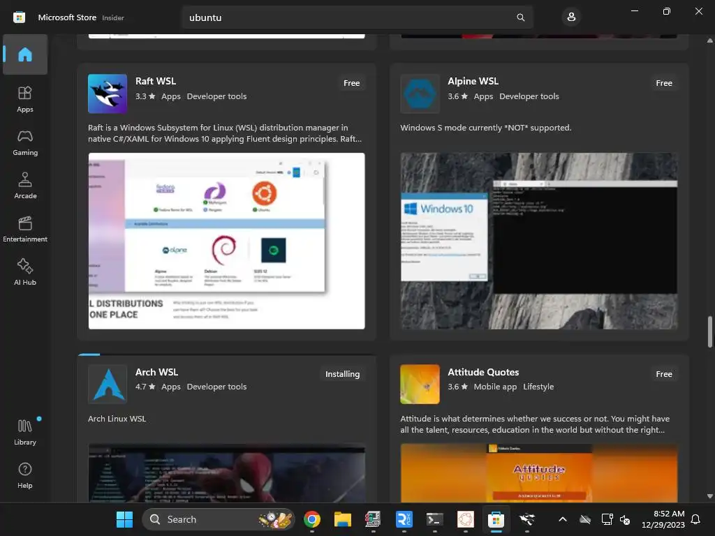Open the Alpine WSL title link

(x=473, y=81)
